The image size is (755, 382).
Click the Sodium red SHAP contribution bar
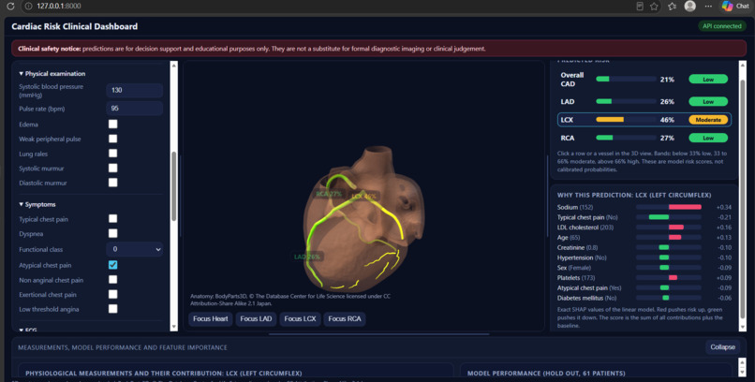point(685,207)
